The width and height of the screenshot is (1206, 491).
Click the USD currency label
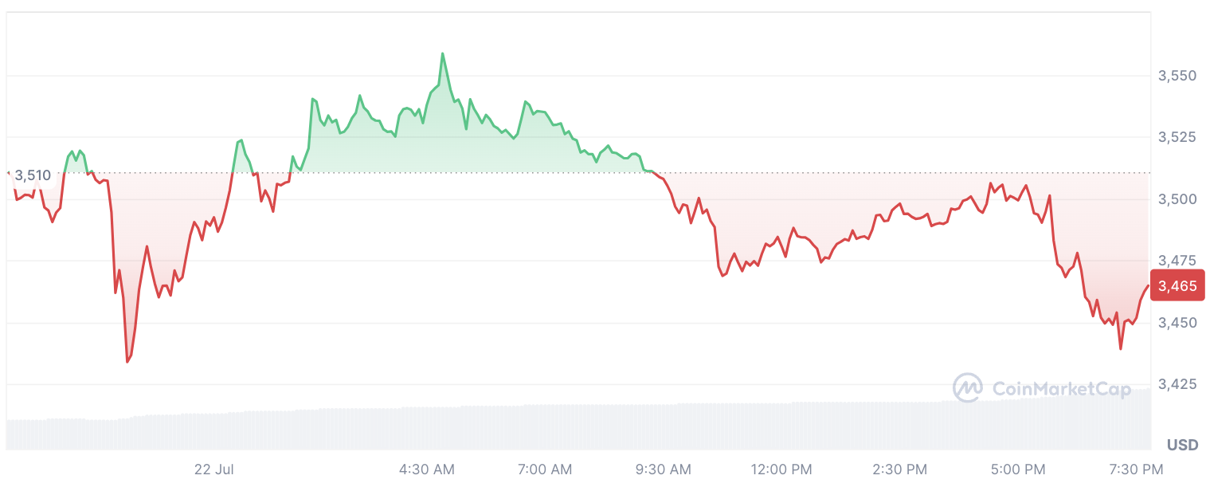pyautogui.click(x=1182, y=444)
